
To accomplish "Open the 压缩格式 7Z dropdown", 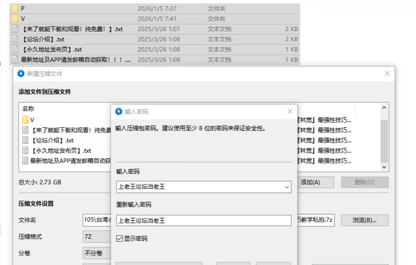I will pyautogui.click(x=97, y=236).
